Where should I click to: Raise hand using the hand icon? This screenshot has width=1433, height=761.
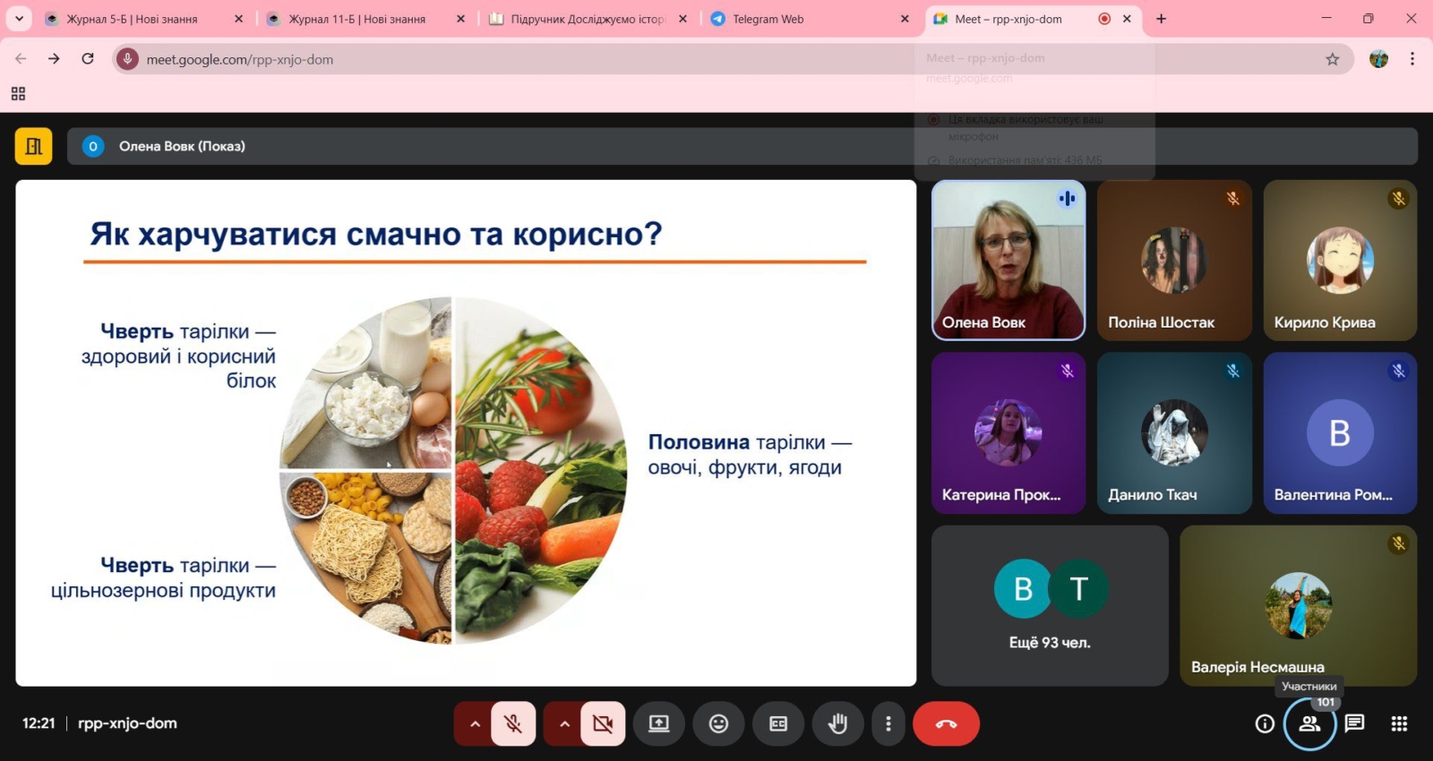(837, 723)
